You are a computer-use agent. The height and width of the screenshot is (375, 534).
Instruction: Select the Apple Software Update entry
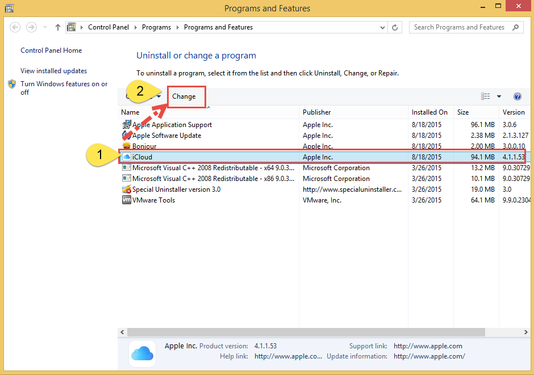click(166, 136)
